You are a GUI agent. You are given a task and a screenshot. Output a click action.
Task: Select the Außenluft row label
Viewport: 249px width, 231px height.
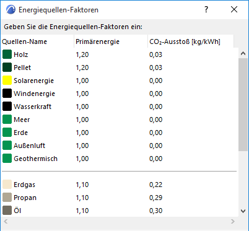29,146
